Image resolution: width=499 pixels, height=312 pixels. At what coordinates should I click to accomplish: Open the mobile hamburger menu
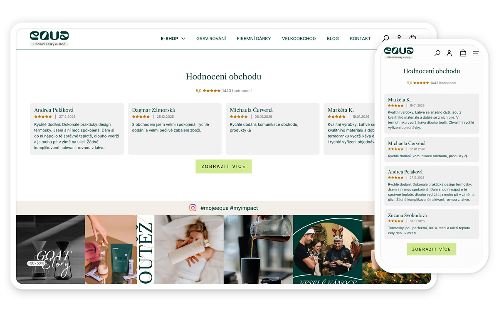pos(476,53)
